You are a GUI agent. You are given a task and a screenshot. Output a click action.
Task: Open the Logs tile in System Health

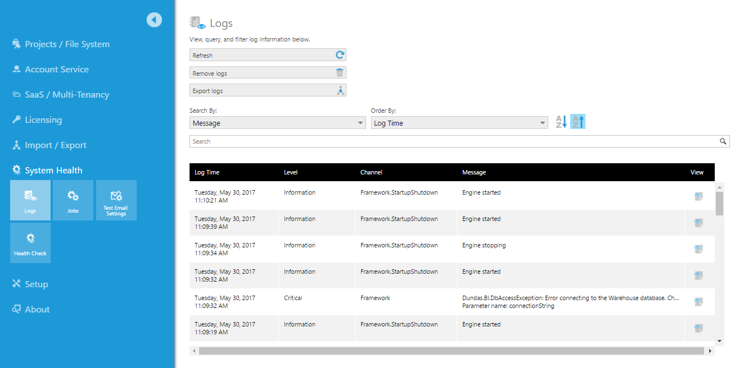point(30,200)
